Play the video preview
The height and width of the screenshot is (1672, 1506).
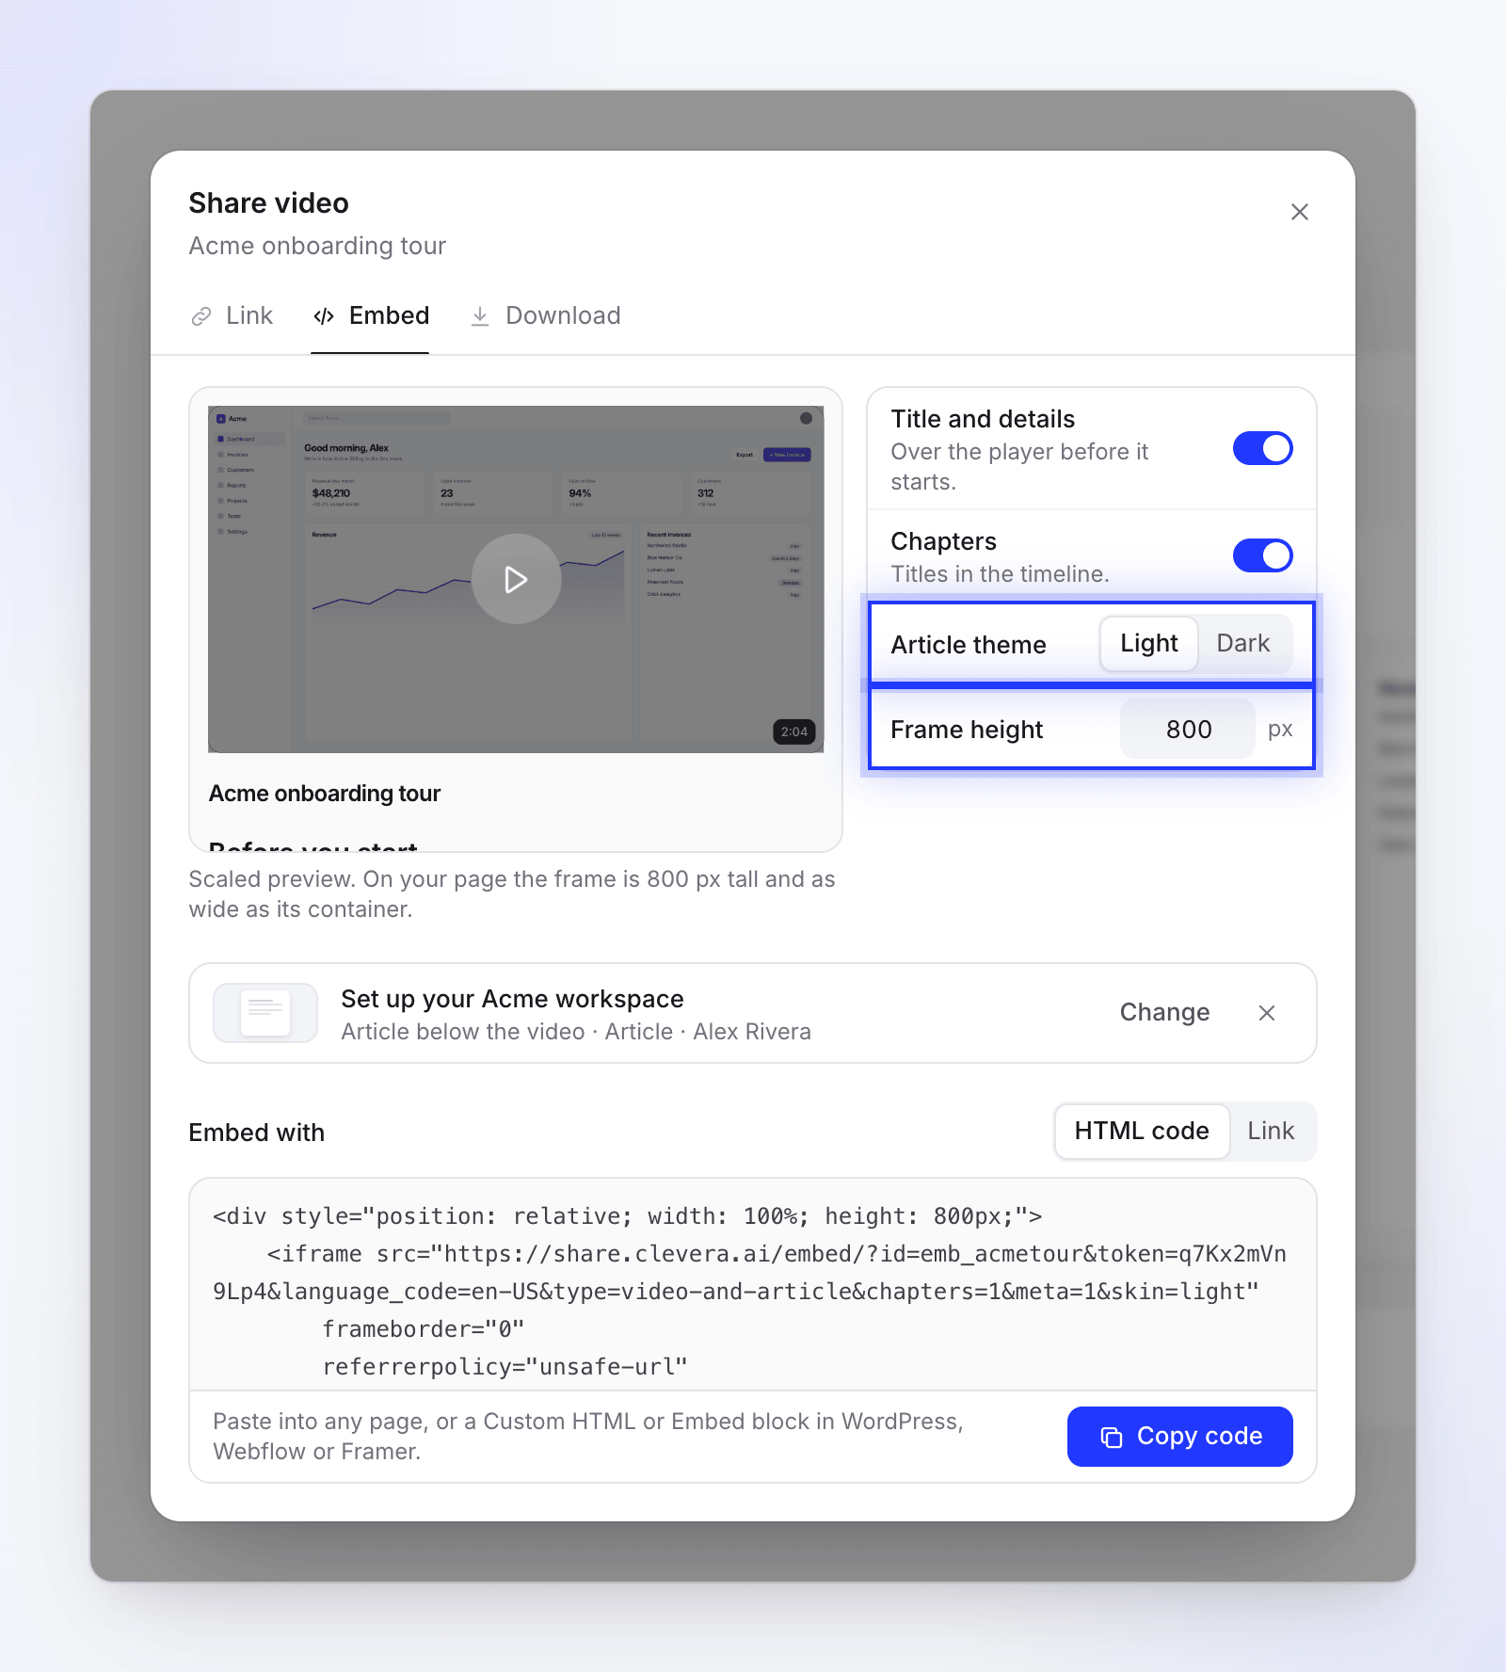(x=516, y=579)
